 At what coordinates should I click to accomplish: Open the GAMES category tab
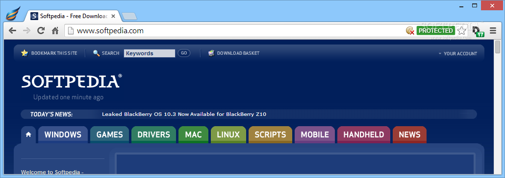point(109,134)
